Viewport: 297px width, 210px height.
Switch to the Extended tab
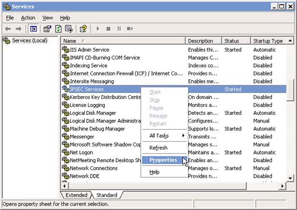pyautogui.click(x=76, y=195)
